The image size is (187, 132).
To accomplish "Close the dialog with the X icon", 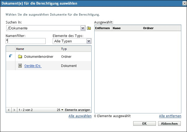I will [x=184, y=3].
